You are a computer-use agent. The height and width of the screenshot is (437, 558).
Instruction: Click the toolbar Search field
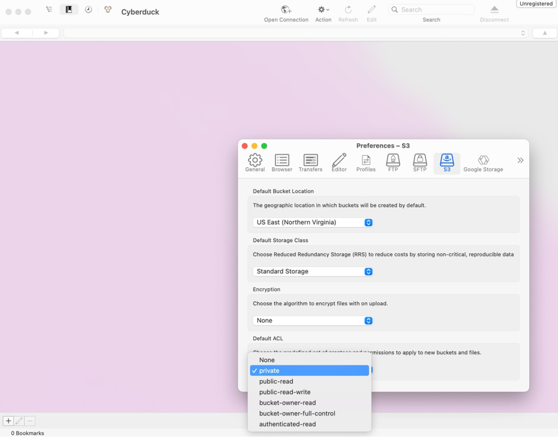[431, 9]
